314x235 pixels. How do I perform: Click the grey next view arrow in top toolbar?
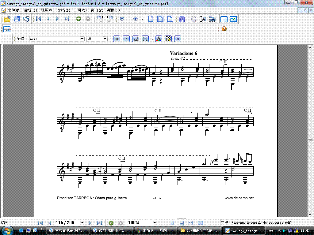[x=88, y=19]
